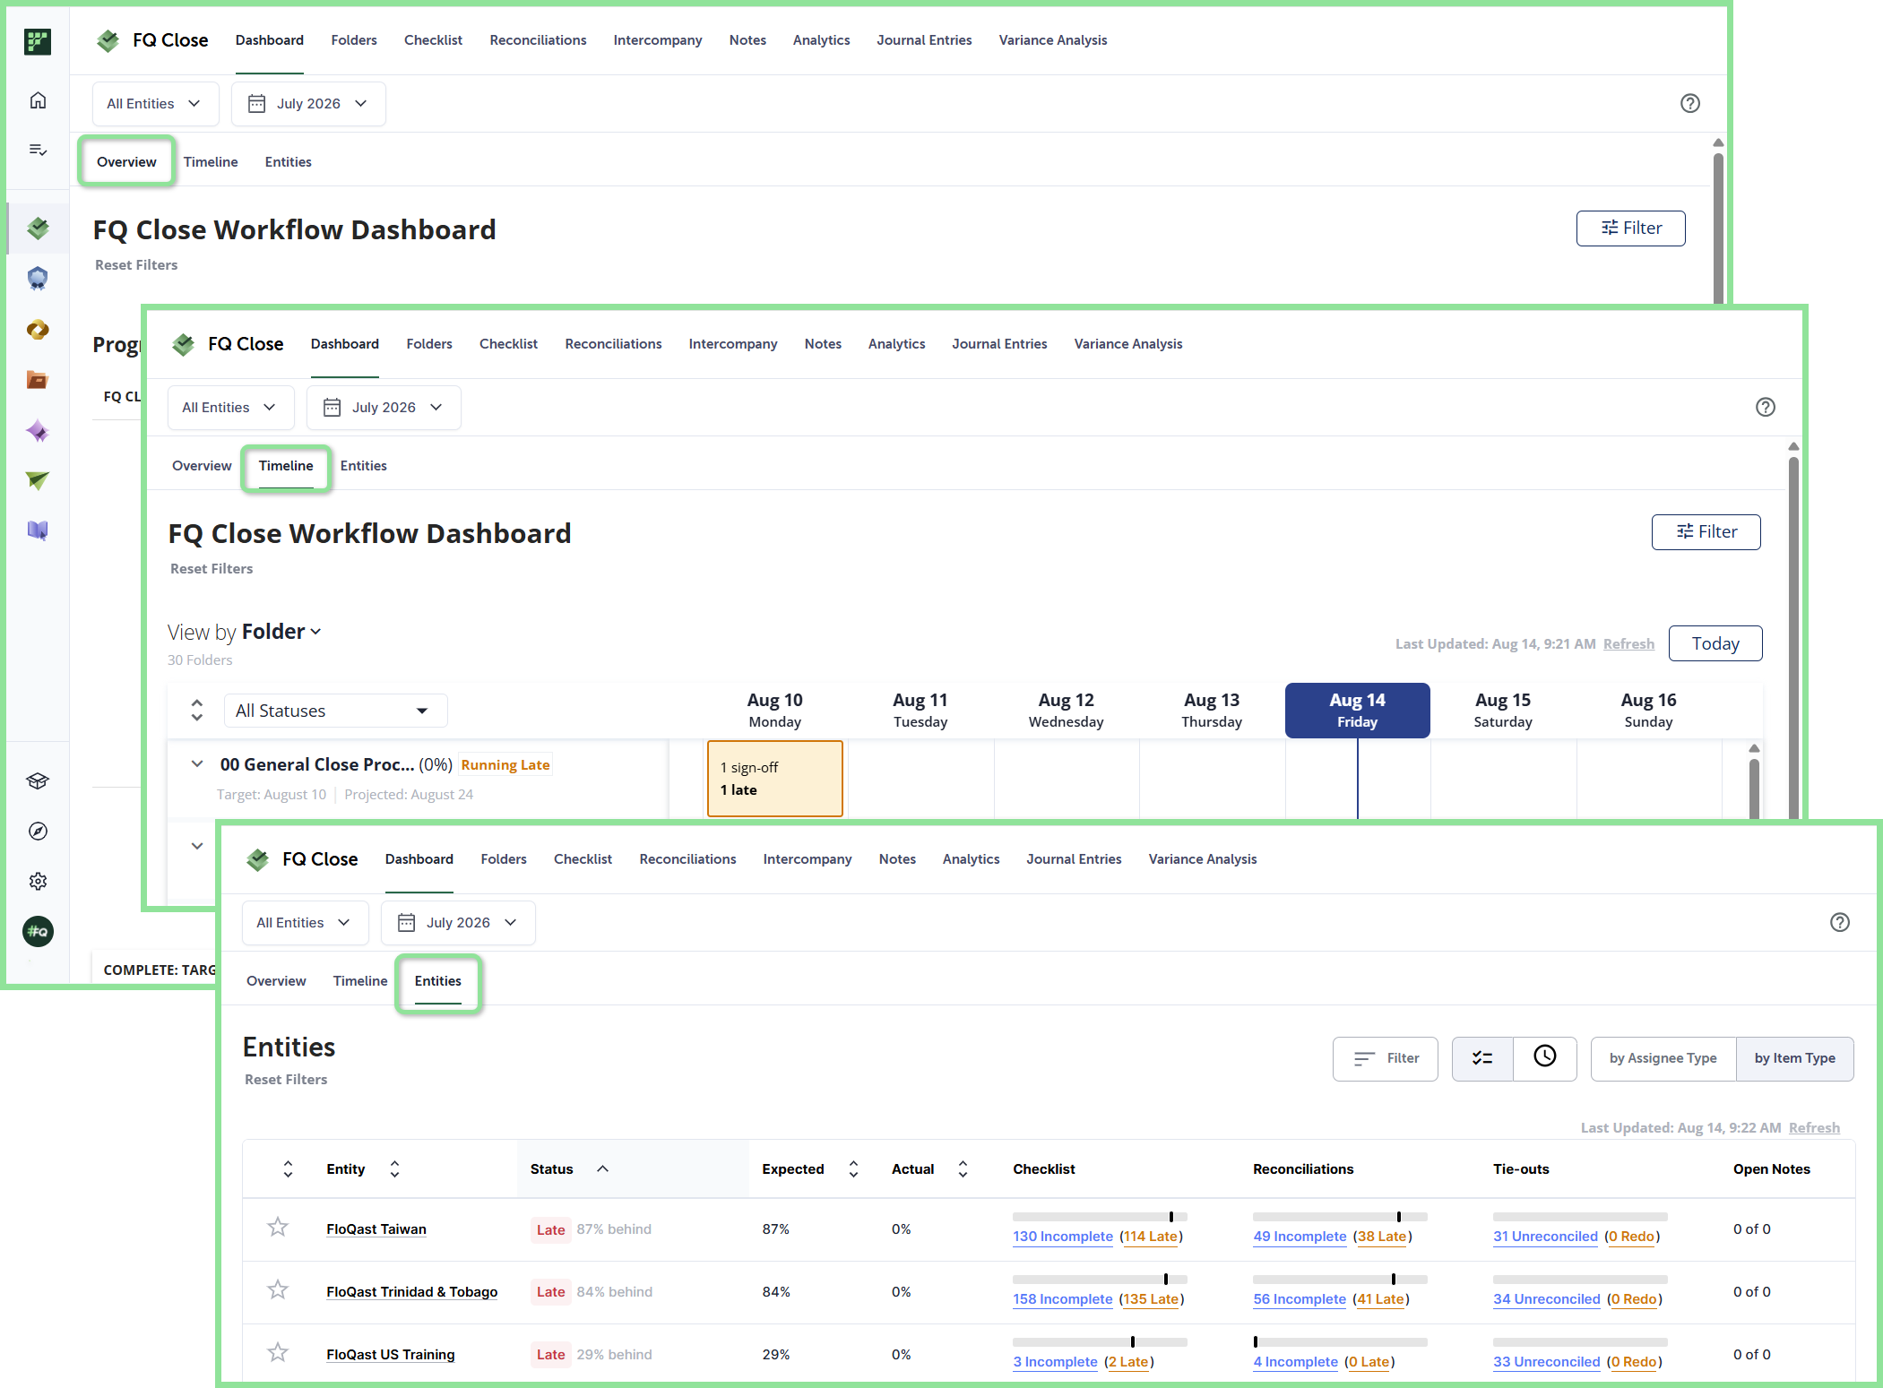Viewport: 1883px width, 1388px height.
Task: Sort the Expected column
Action: [853, 1169]
